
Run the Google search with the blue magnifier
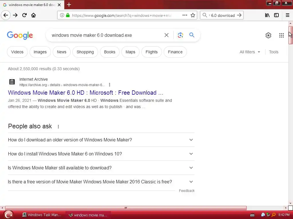(x=192, y=35)
